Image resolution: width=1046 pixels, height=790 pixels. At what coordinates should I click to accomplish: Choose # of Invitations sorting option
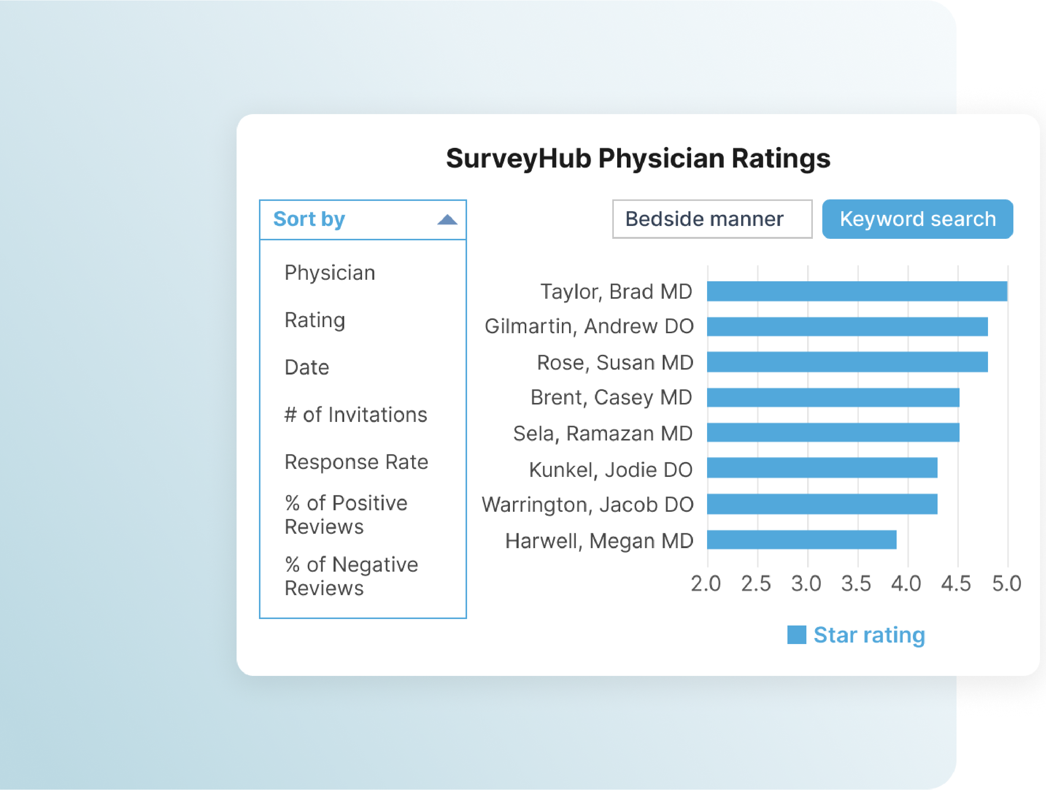(356, 415)
